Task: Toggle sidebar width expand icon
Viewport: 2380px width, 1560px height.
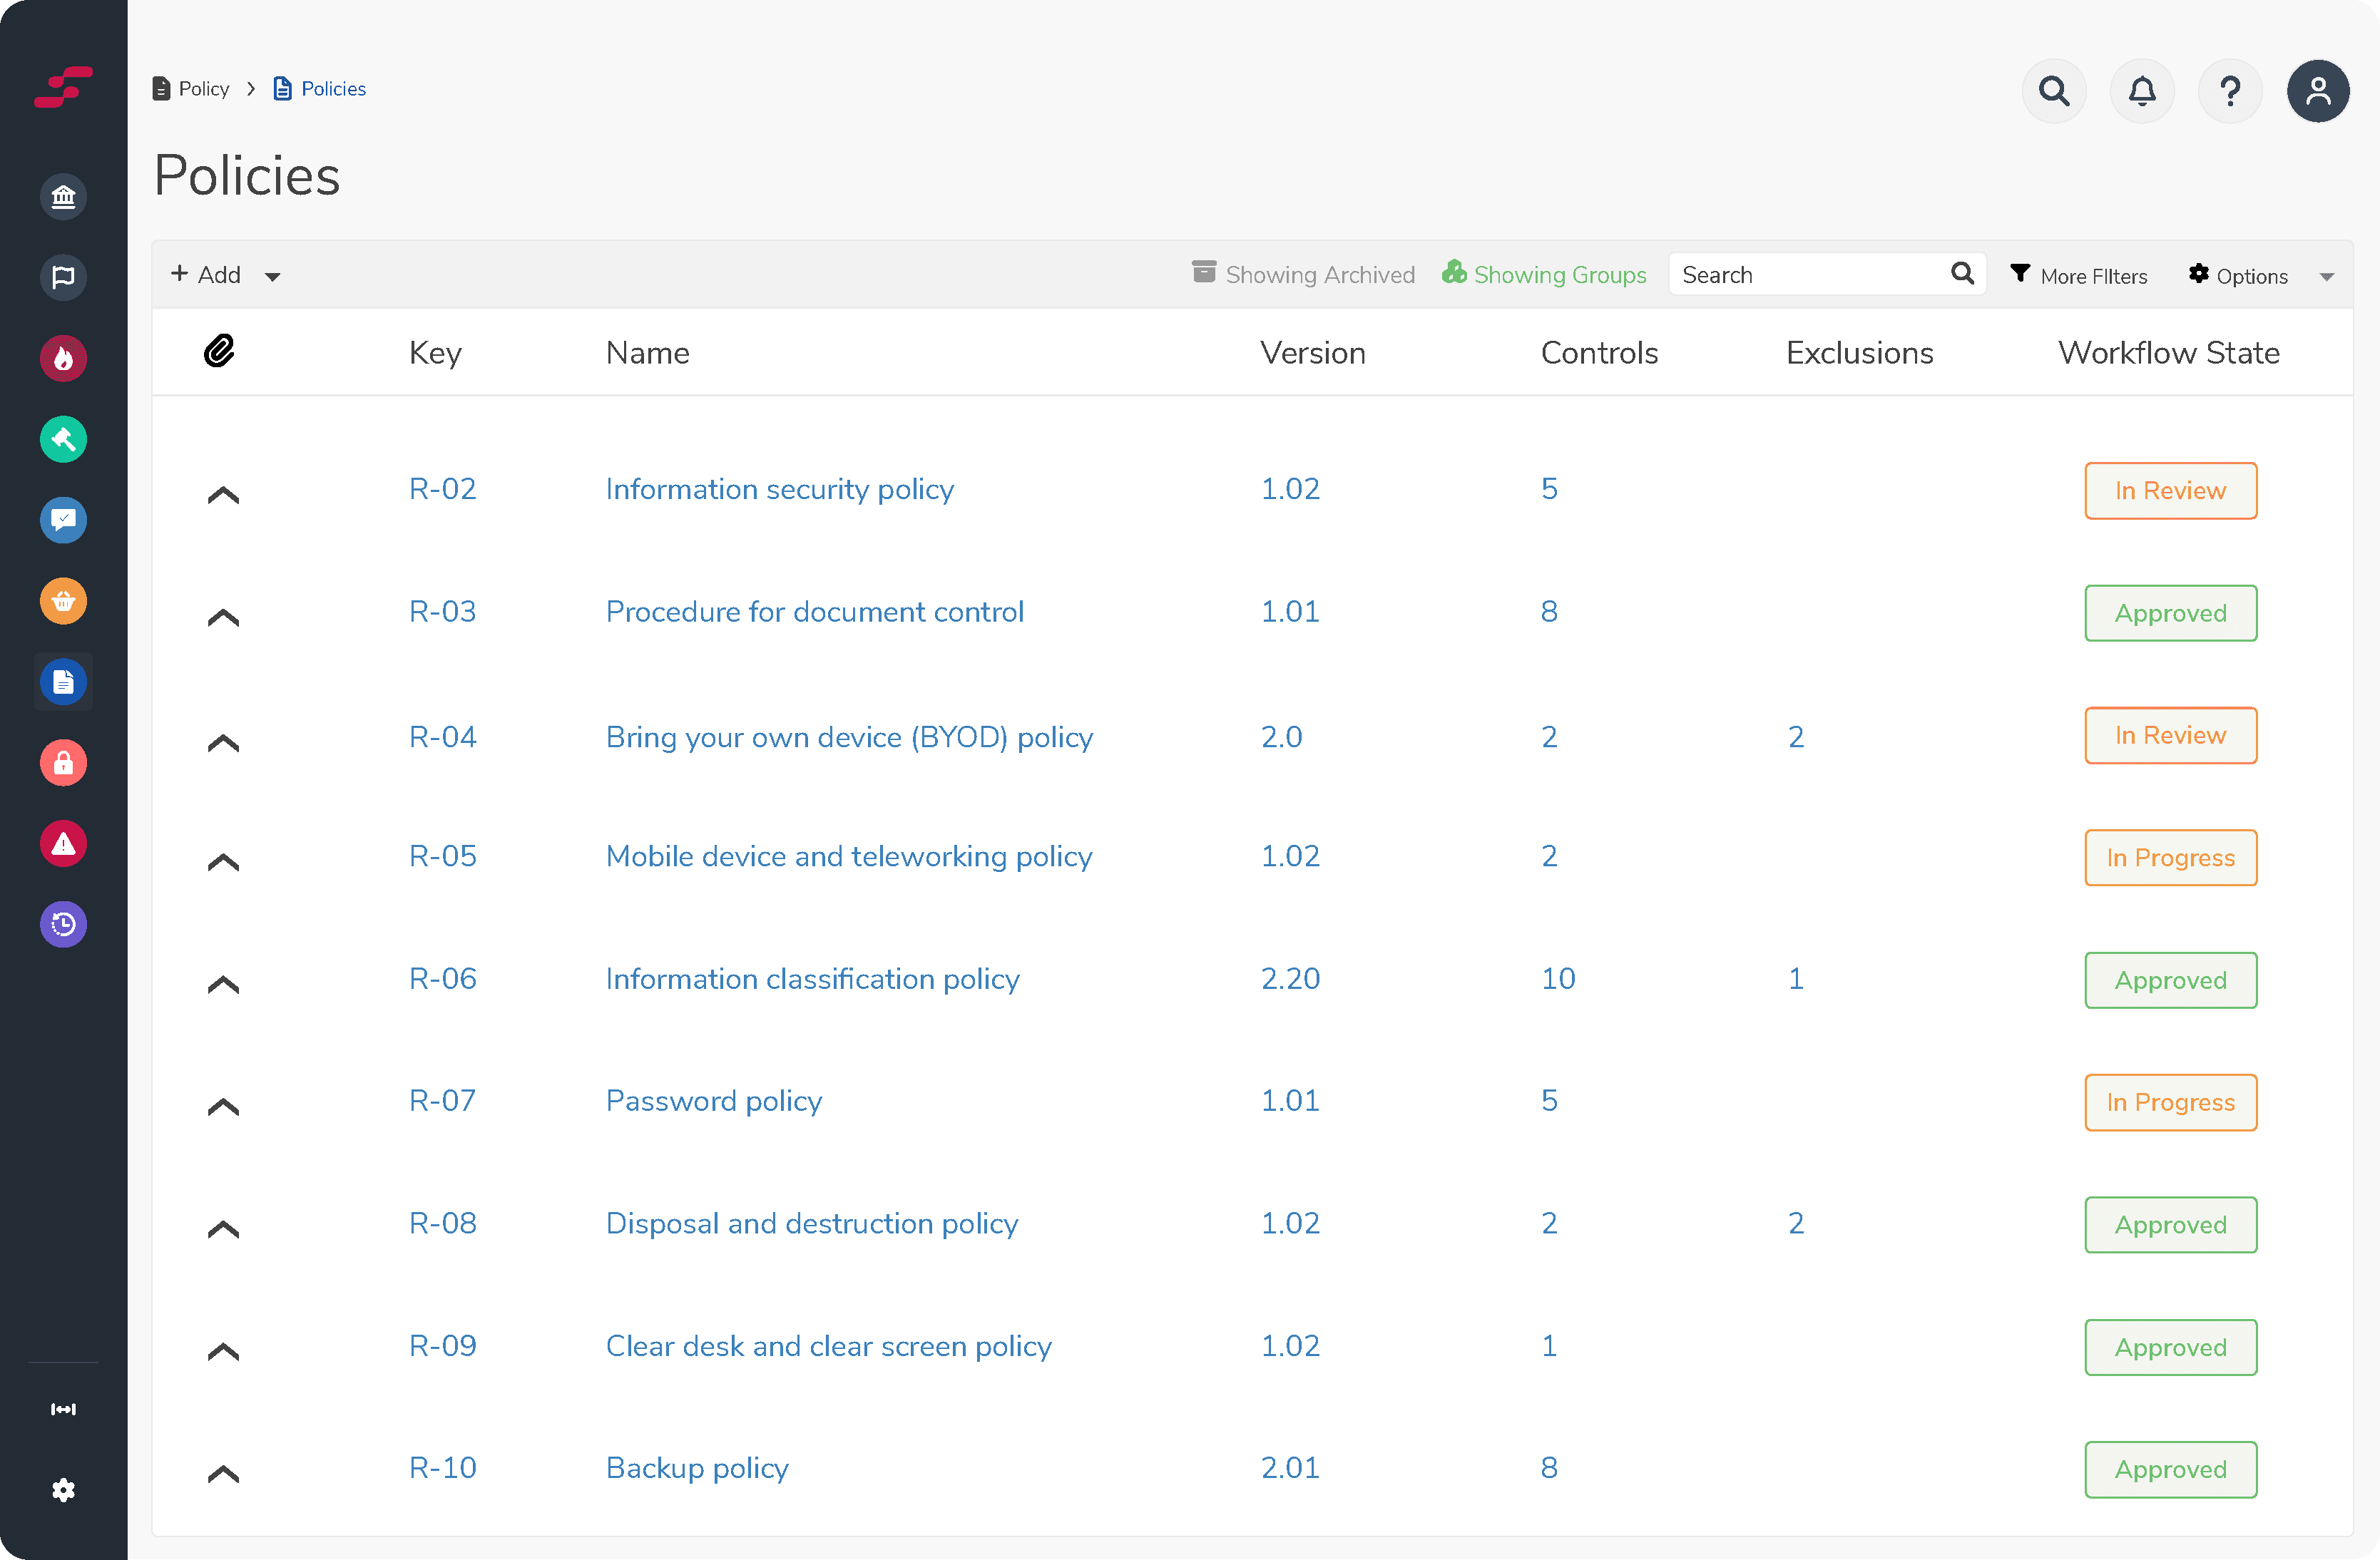Action: coord(63,1408)
